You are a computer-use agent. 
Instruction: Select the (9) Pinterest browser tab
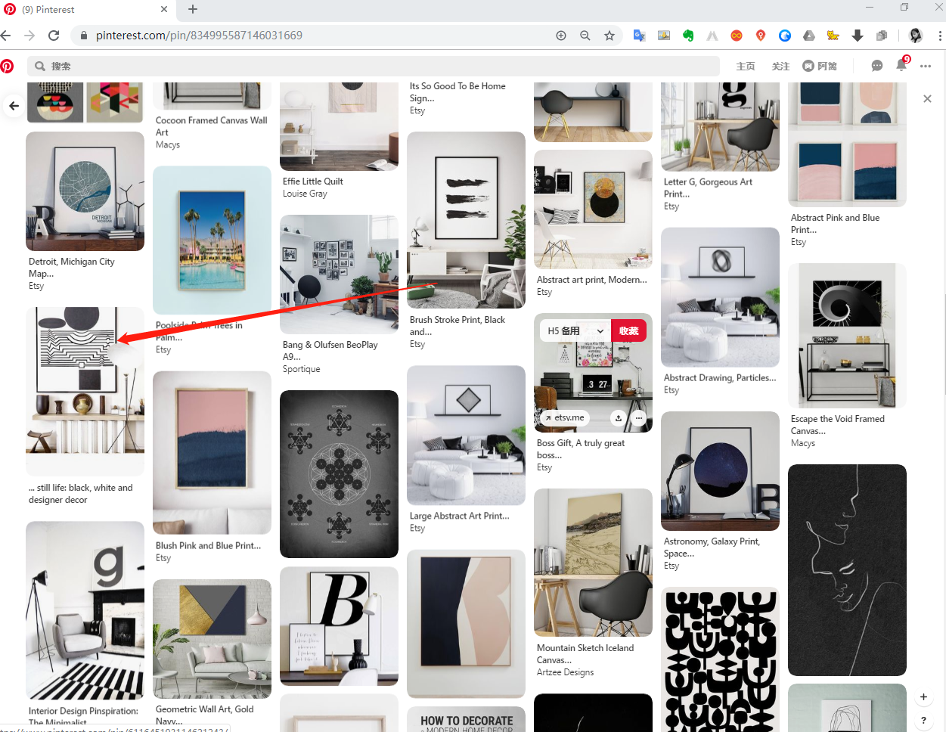click(85, 10)
